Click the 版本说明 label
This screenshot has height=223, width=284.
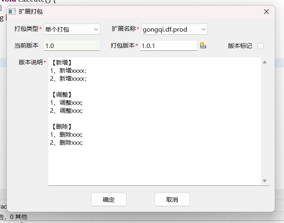coord(31,62)
